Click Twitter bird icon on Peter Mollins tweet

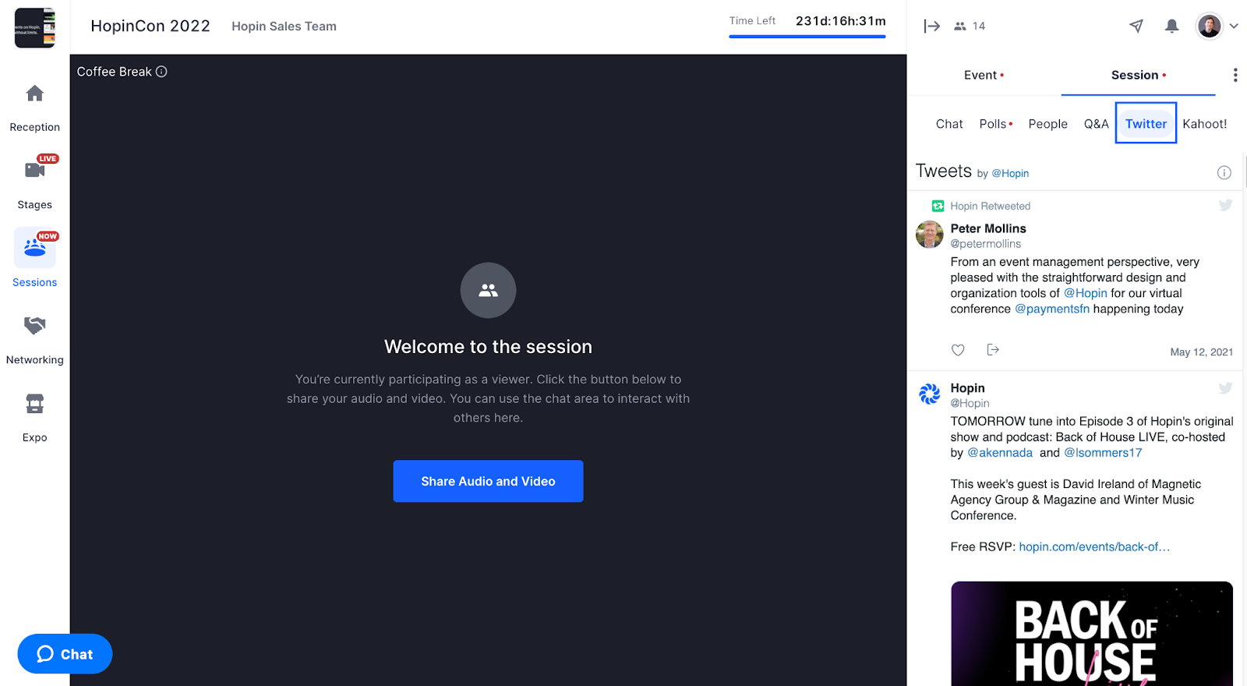pos(1225,206)
